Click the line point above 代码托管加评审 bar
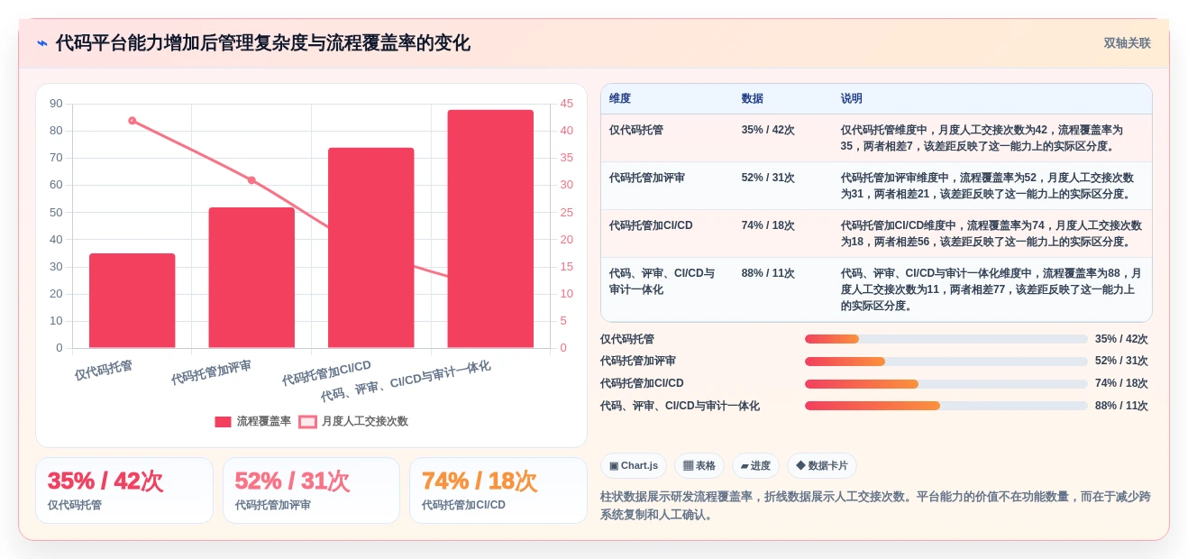 pyautogui.click(x=251, y=180)
